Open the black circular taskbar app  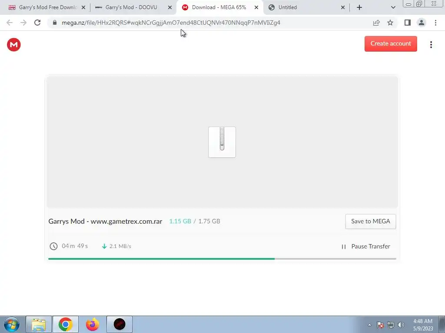120,324
